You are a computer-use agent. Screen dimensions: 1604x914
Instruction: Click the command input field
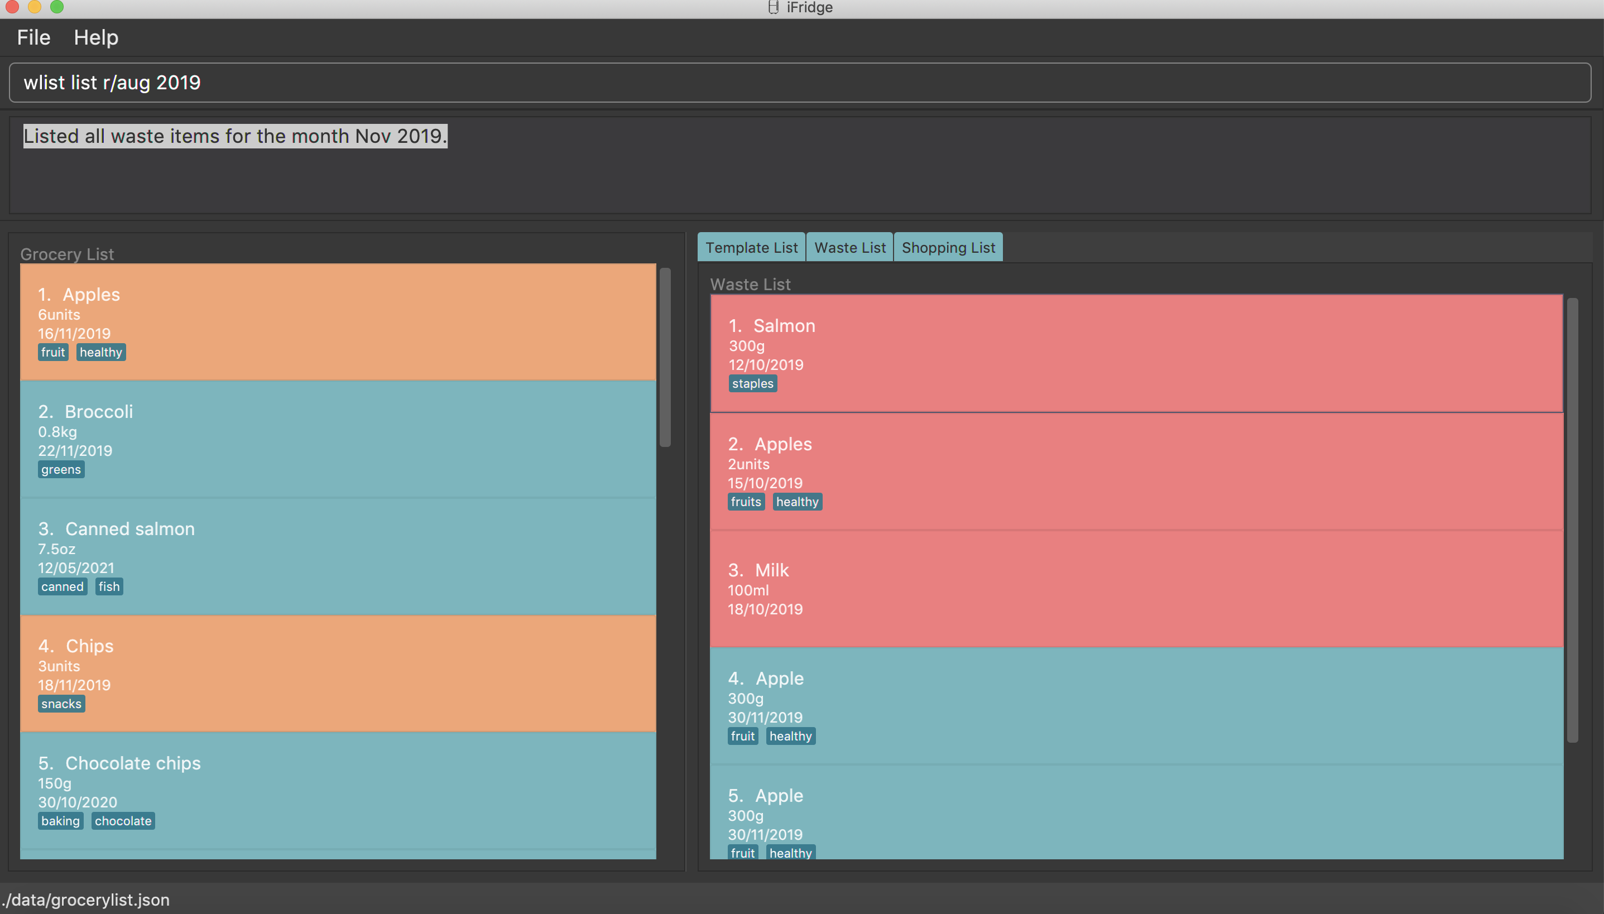tap(799, 82)
